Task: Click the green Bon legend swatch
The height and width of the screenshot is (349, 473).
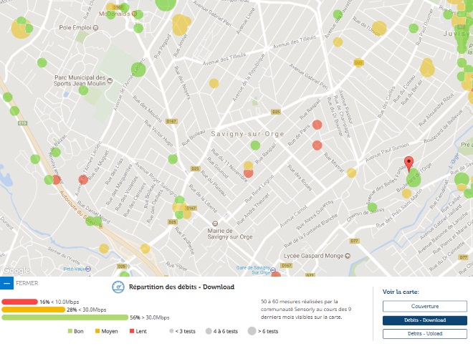Action: pos(70,332)
